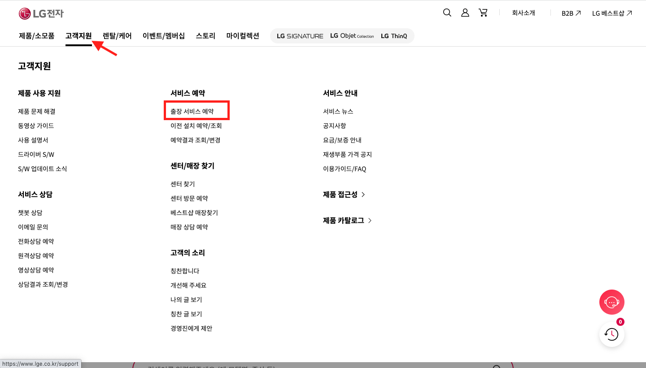The height and width of the screenshot is (368, 646).
Task: Open 상담결과 조회/변경
Action: (x=43, y=284)
